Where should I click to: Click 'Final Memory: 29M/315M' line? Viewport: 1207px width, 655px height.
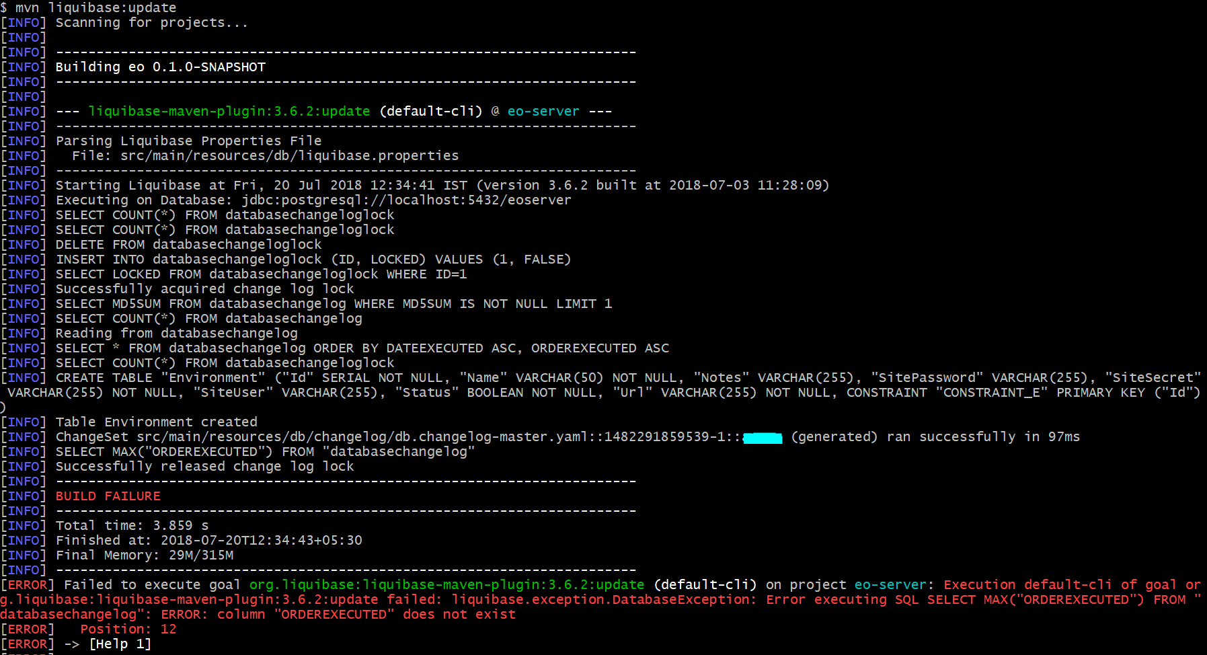[x=145, y=555]
